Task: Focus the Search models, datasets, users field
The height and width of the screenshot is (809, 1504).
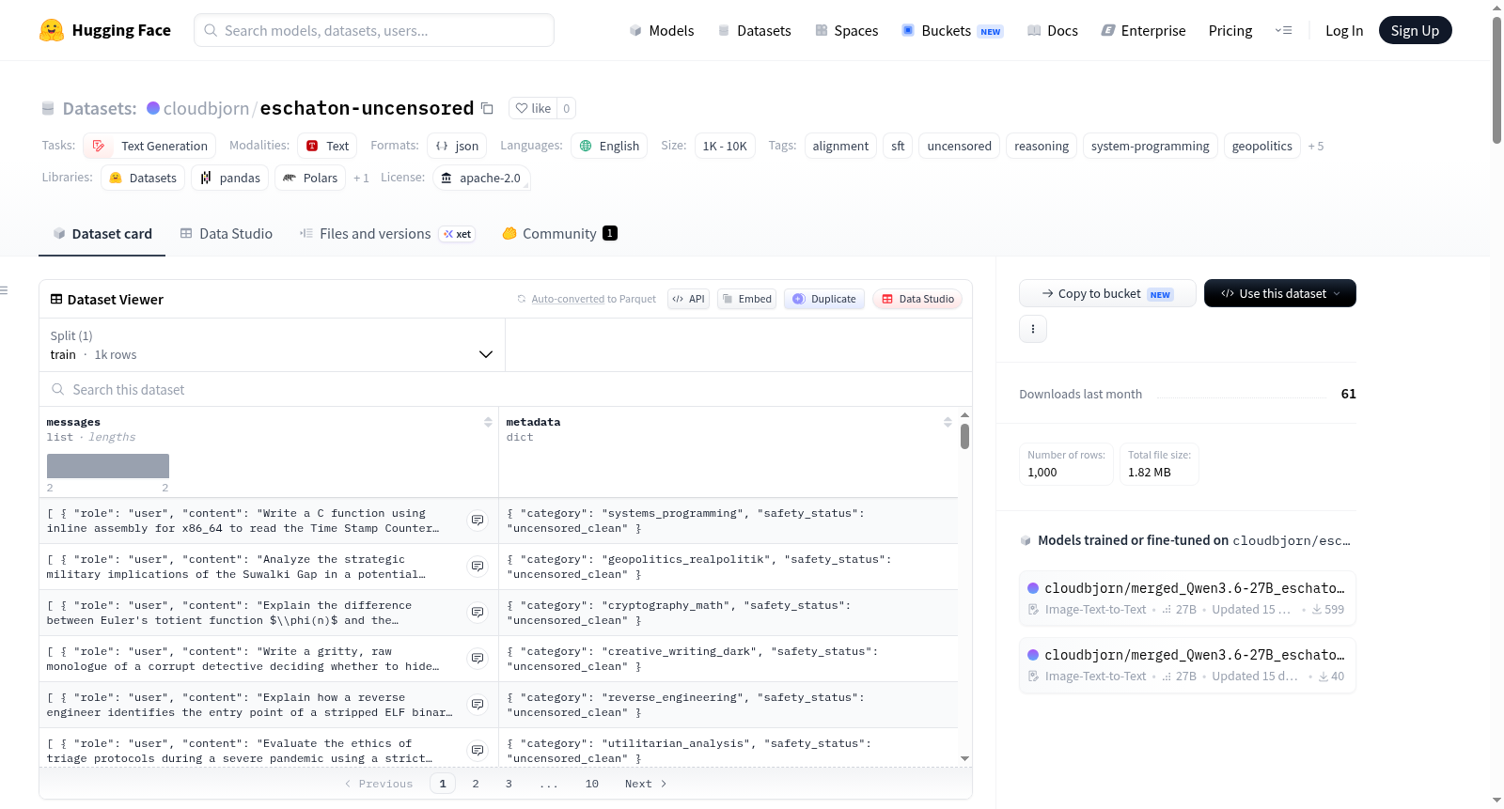Action: [374, 30]
